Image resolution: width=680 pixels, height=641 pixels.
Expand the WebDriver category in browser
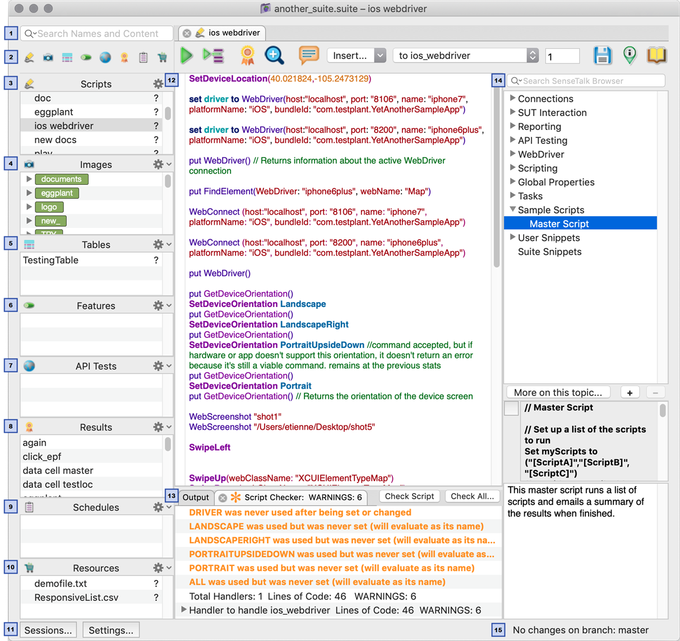click(512, 154)
